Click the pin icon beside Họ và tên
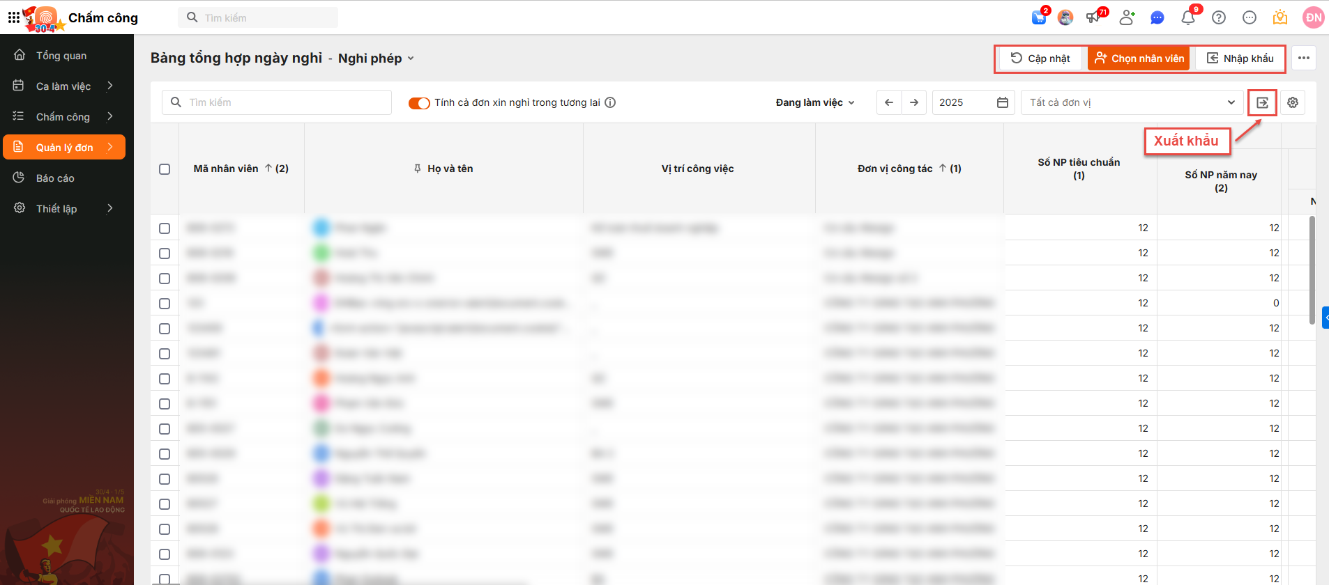 point(418,169)
